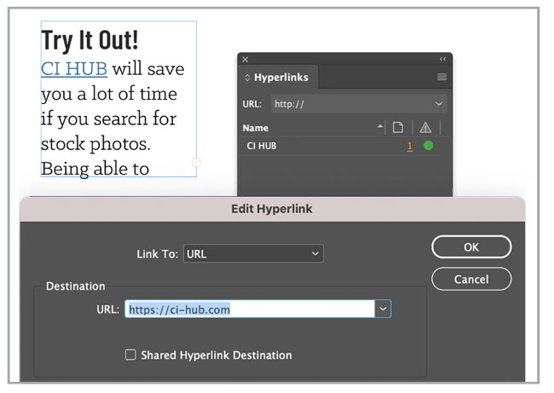The image size is (554, 393).
Task: Sort the list via Name arrow
Action: point(380,126)
